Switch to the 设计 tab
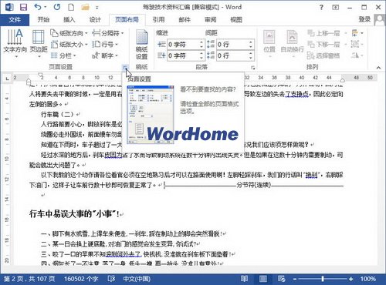Image resolution: width=386 pixels, height=285 pixels. point(95,19)
